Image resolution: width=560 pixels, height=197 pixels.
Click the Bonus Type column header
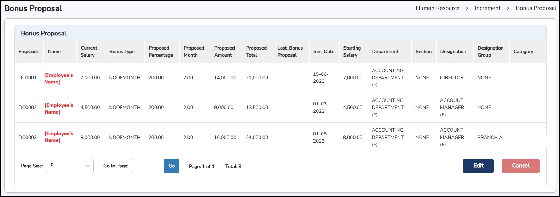pos(122,52)
